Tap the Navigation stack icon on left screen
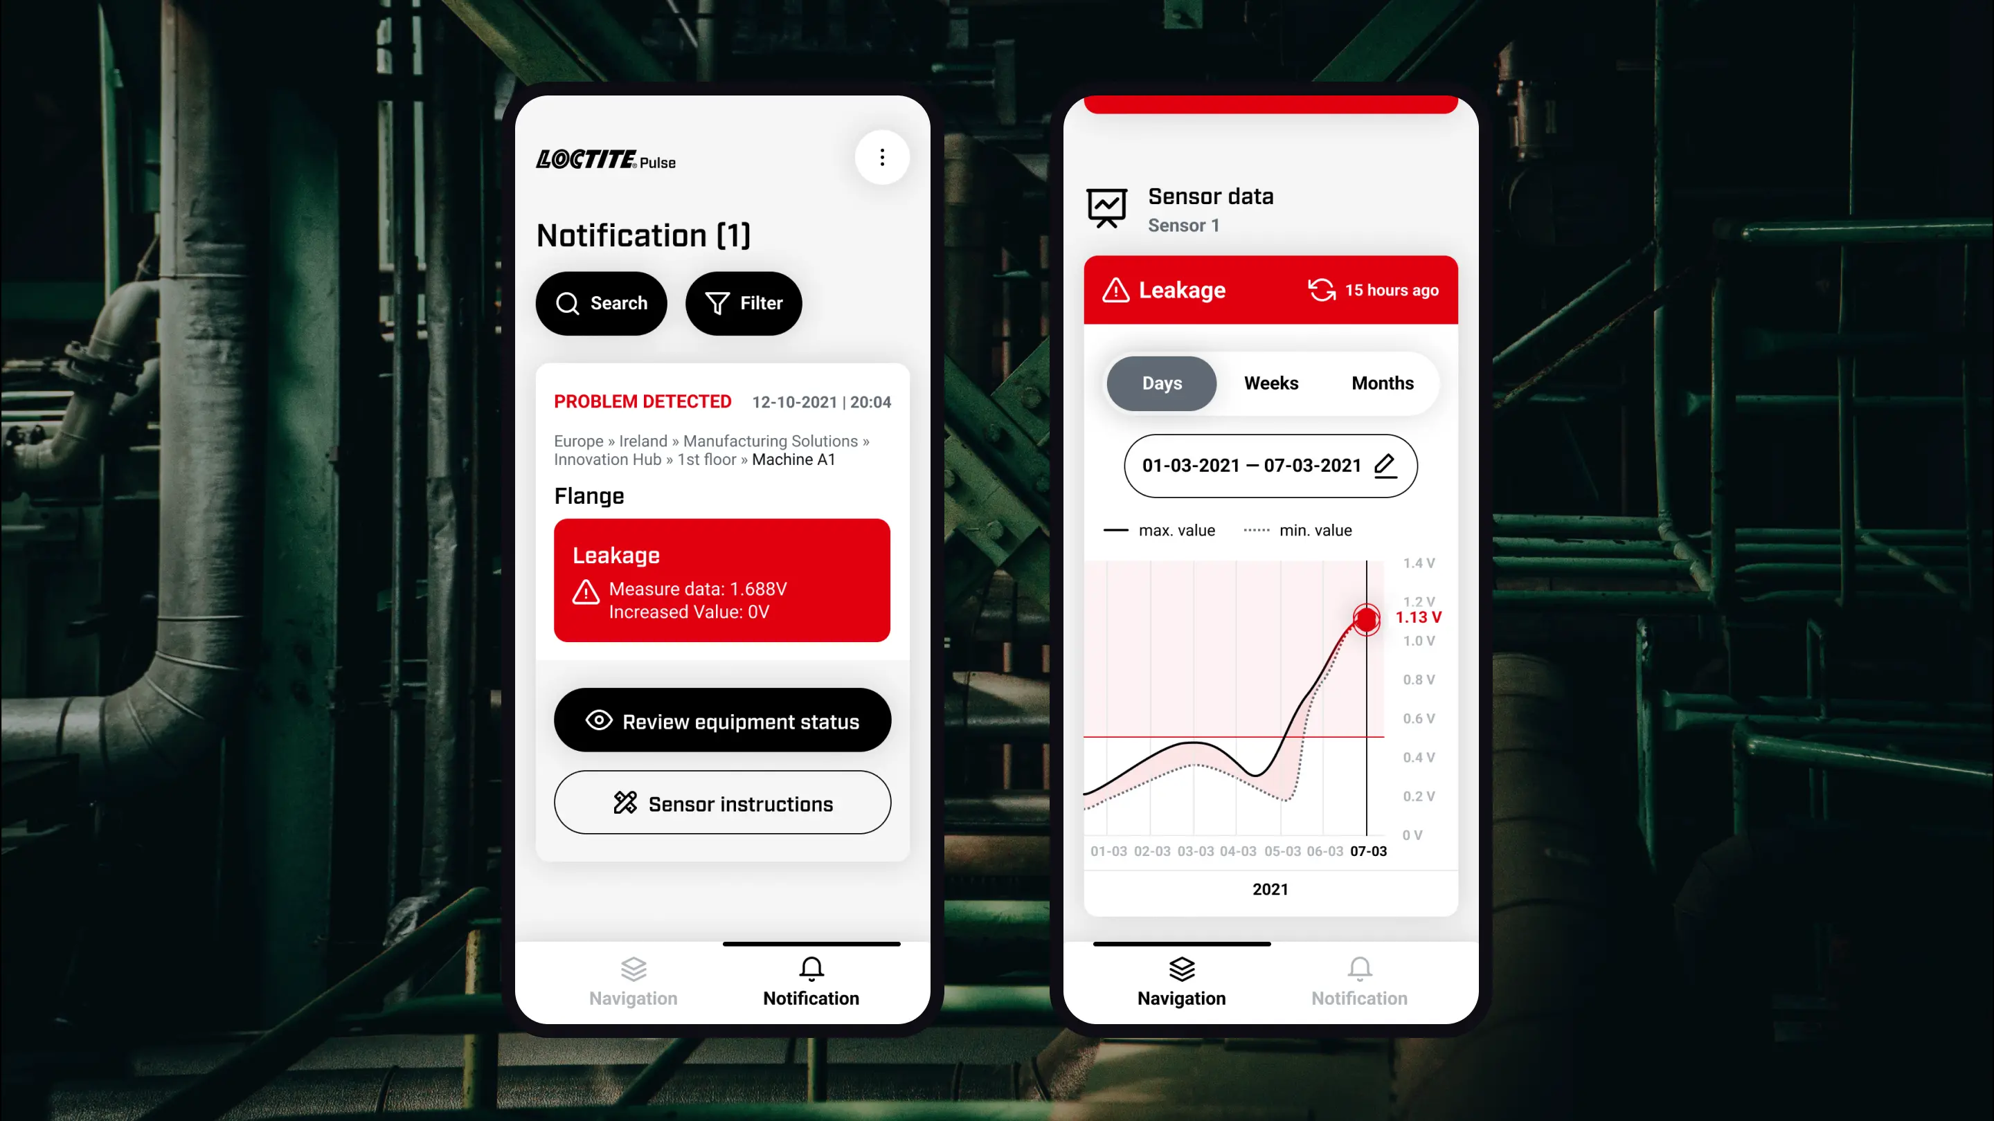This screenshot has height=1121, width=1994. click(x=633, y=967)
